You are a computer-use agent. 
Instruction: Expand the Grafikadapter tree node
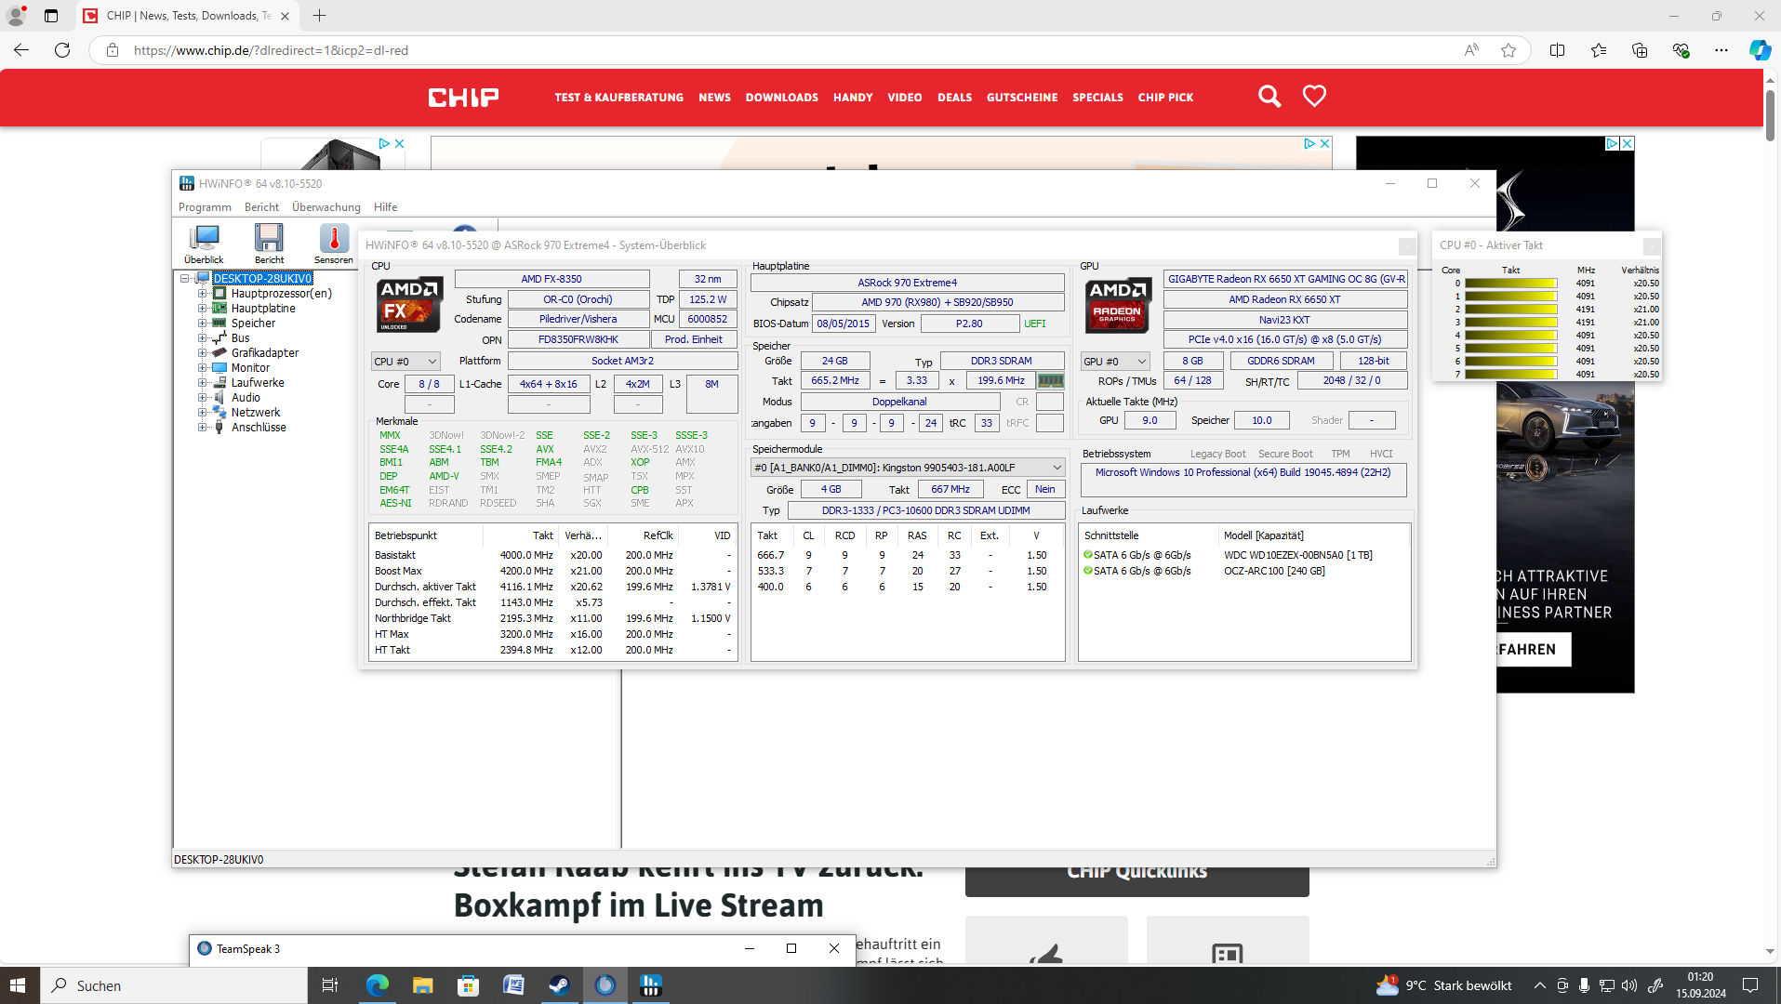tap(202, 353)
